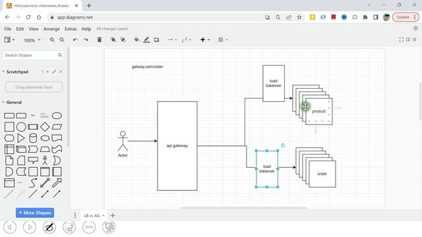
Task: Click the More Shapes button
Action: coord(35,213)
